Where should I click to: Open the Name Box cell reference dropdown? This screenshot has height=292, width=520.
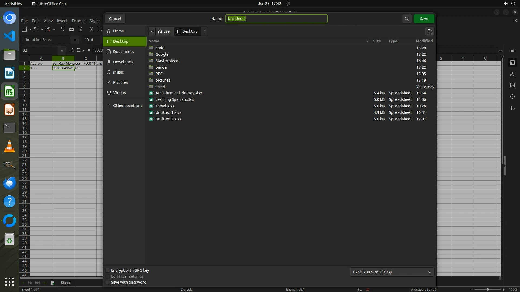(62, 50)
